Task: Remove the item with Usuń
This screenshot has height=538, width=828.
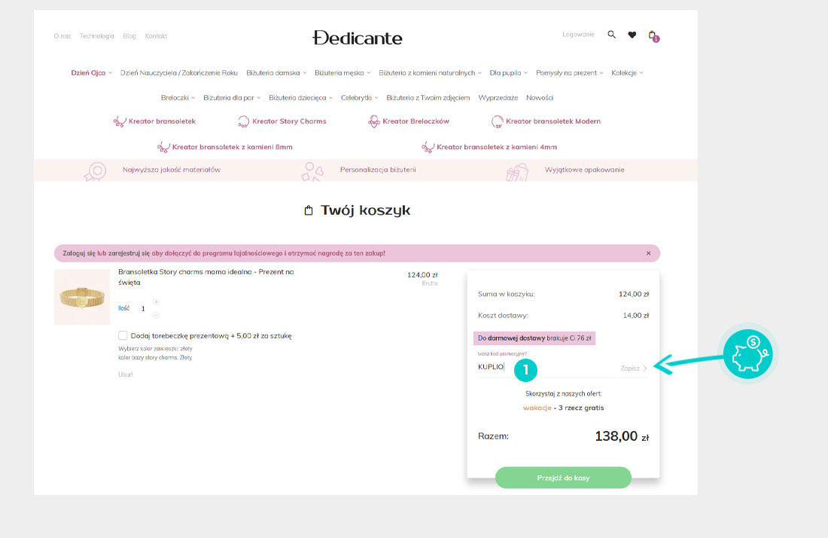Action: coord(125,374)
